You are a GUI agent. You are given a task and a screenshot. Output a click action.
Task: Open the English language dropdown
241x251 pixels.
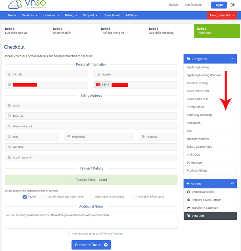174,5
